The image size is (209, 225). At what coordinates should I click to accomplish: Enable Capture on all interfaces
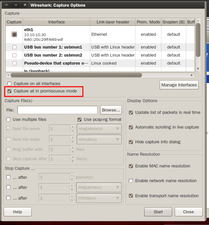[x=9, y=83]
